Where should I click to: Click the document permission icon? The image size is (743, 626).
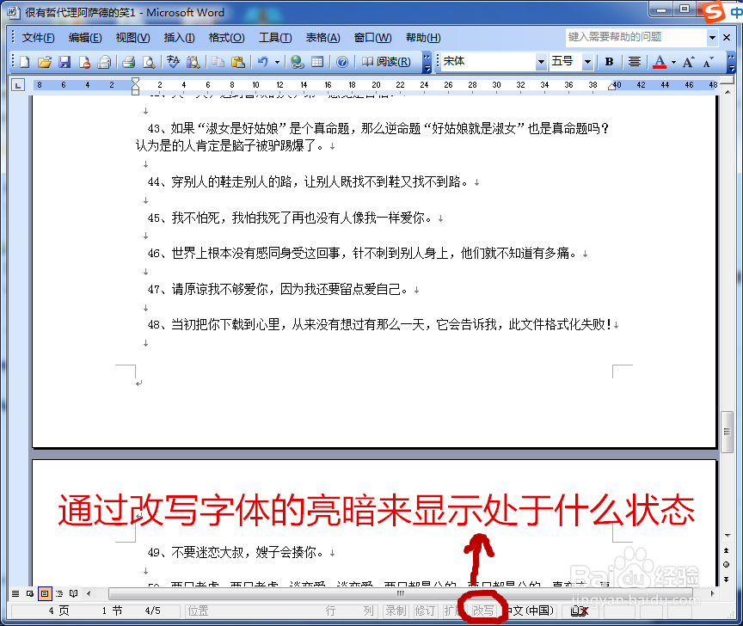pyautogui.click(x=84, y=62)
